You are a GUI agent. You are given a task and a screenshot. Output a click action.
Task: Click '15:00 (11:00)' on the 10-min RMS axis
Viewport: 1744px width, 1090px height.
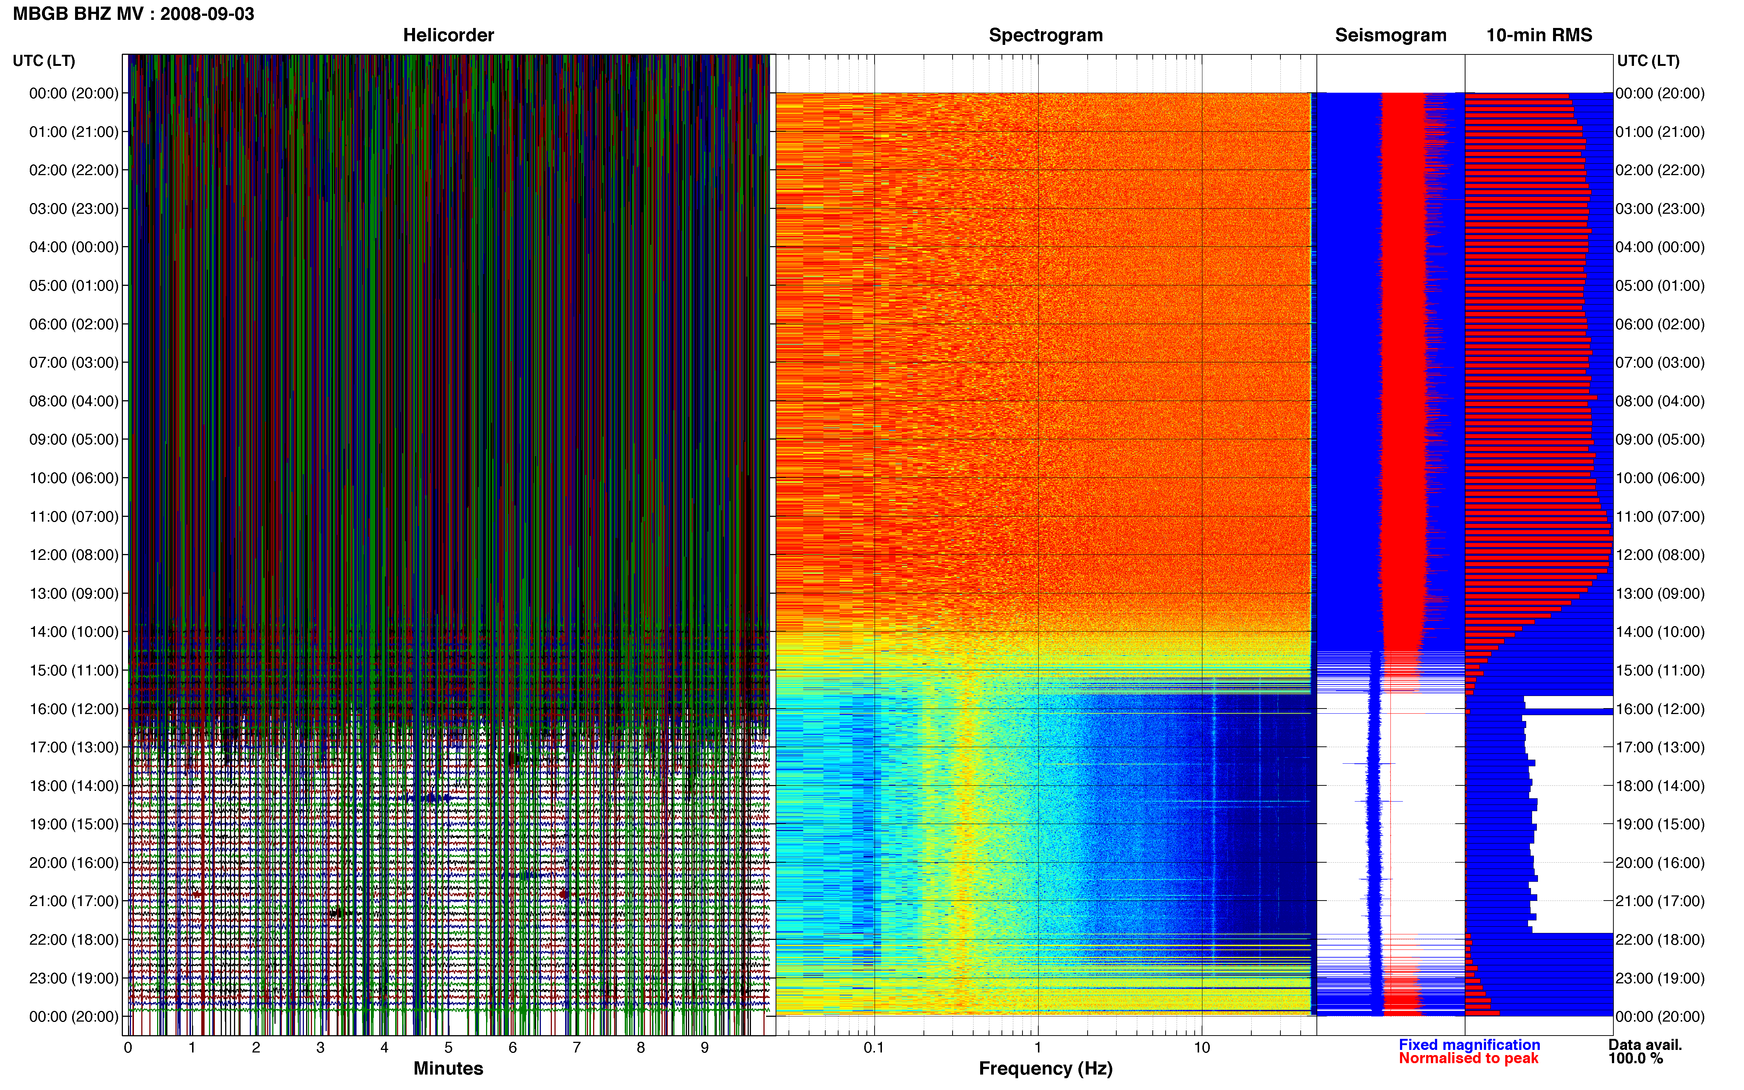[1660, 670]
